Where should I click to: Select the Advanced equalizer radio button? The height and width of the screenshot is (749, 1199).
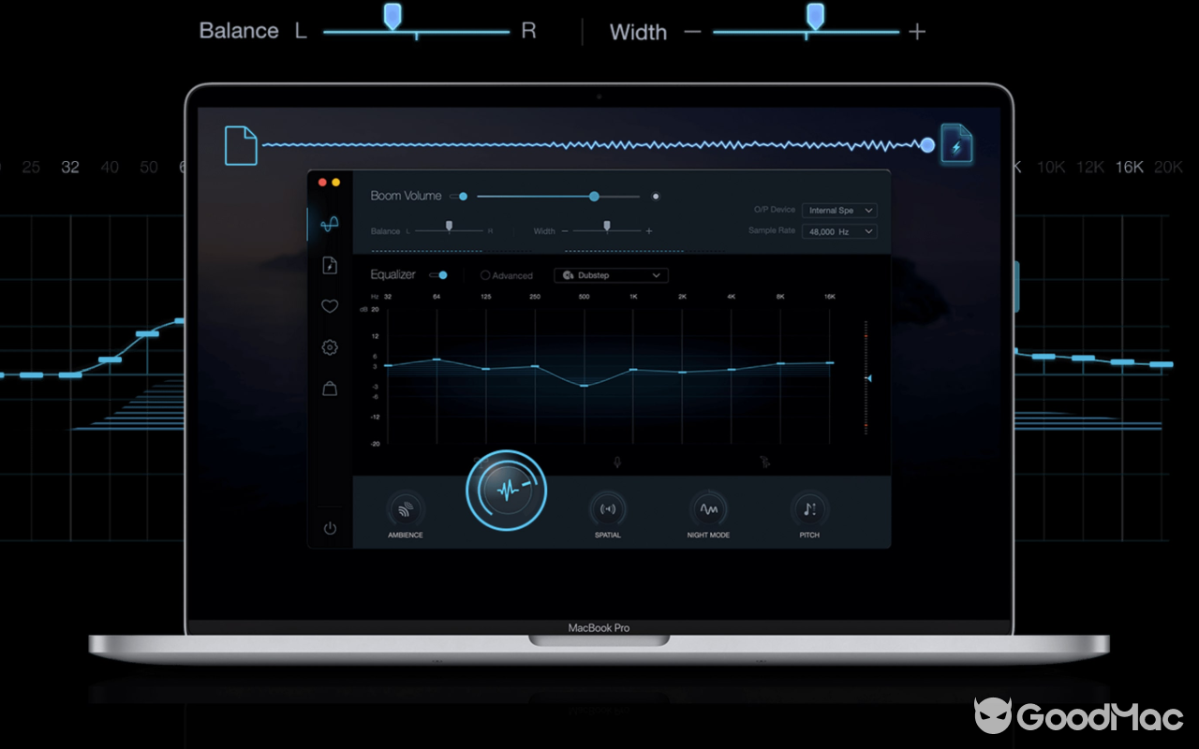pos(487,275)
